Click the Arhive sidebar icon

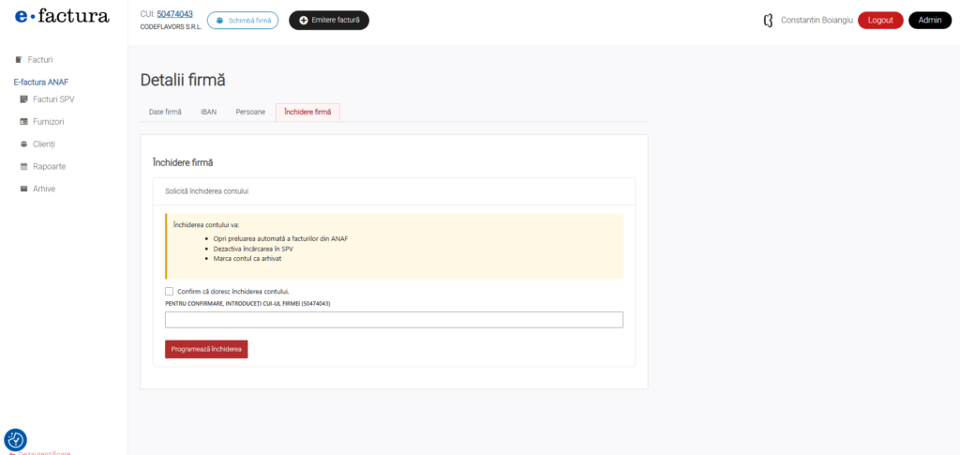23,189
